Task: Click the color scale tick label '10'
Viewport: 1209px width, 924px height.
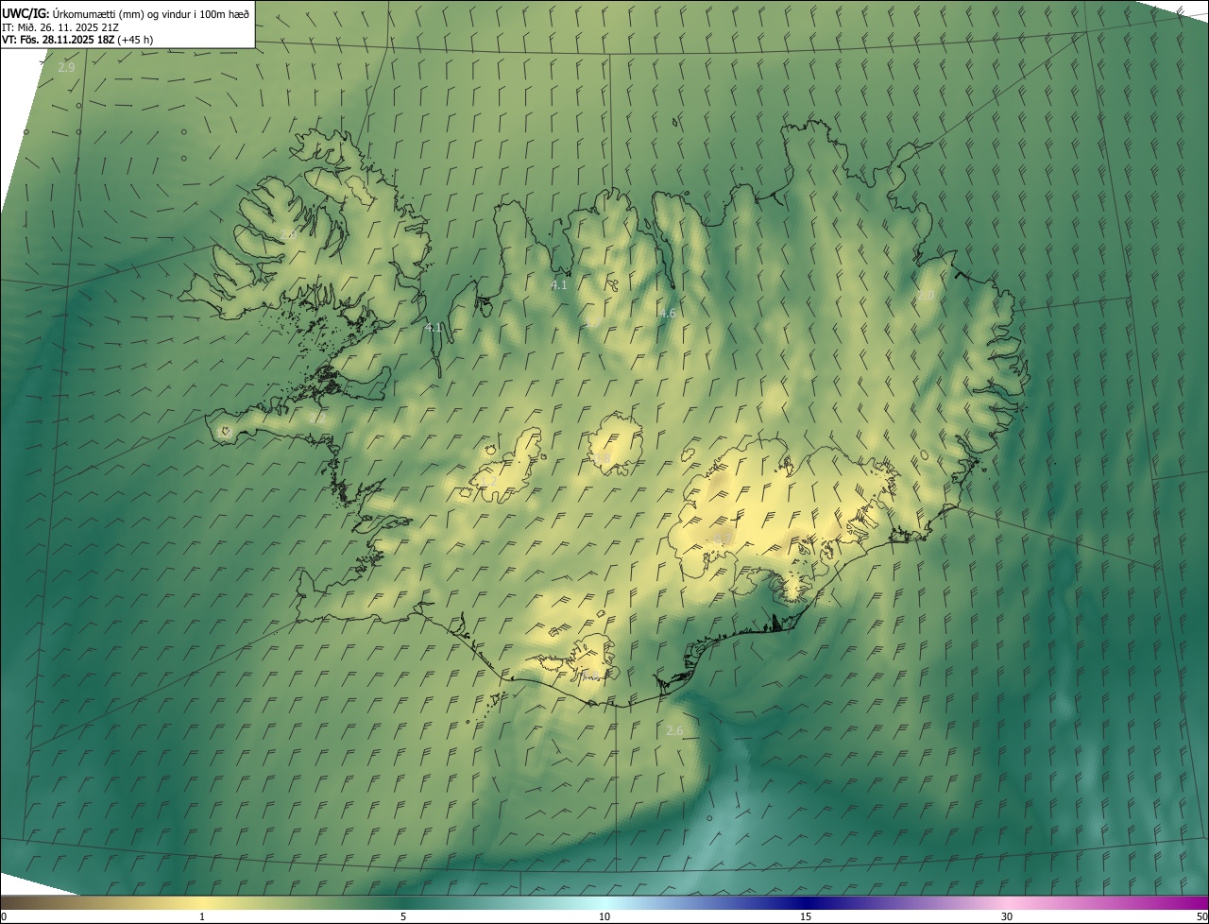Action: (604, 916)
